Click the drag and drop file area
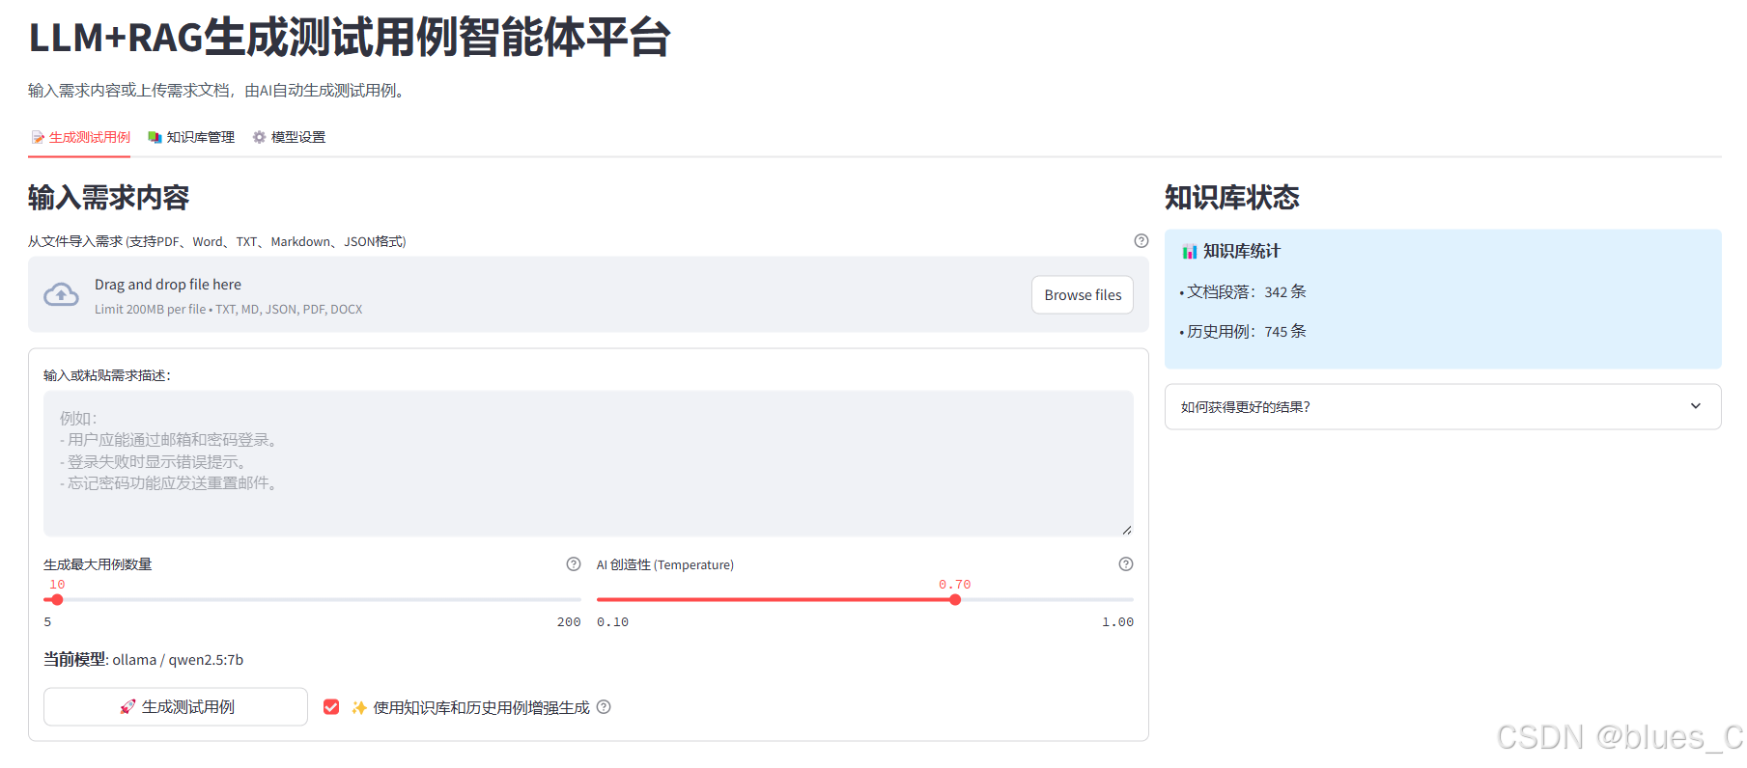The height and width of the screenshot is (768, 1747). (x=588, y=295)
